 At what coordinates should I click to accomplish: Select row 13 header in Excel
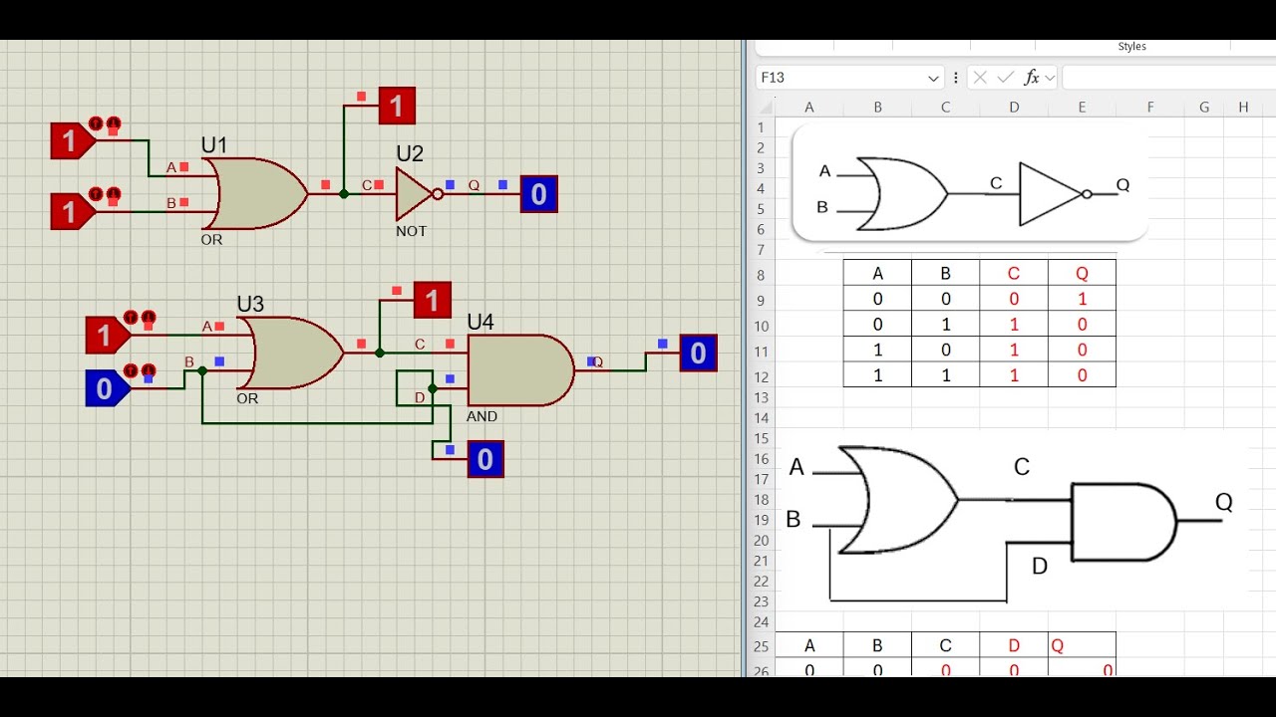click(x=762, y=397)
